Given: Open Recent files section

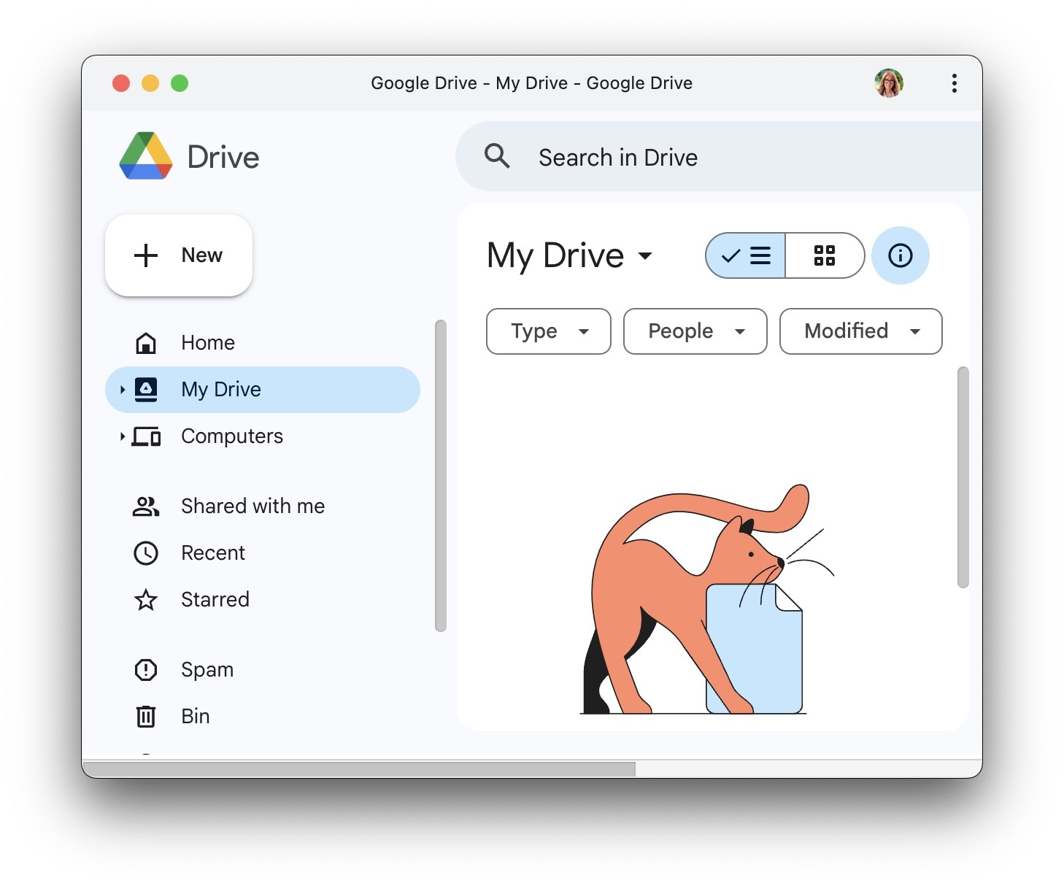Looking at the screenshot, I should 263,553.
